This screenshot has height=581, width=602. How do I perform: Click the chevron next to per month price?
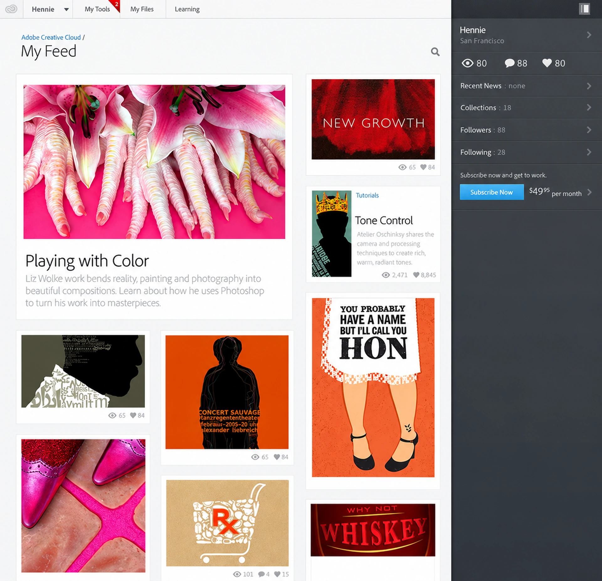click(589, 192)
